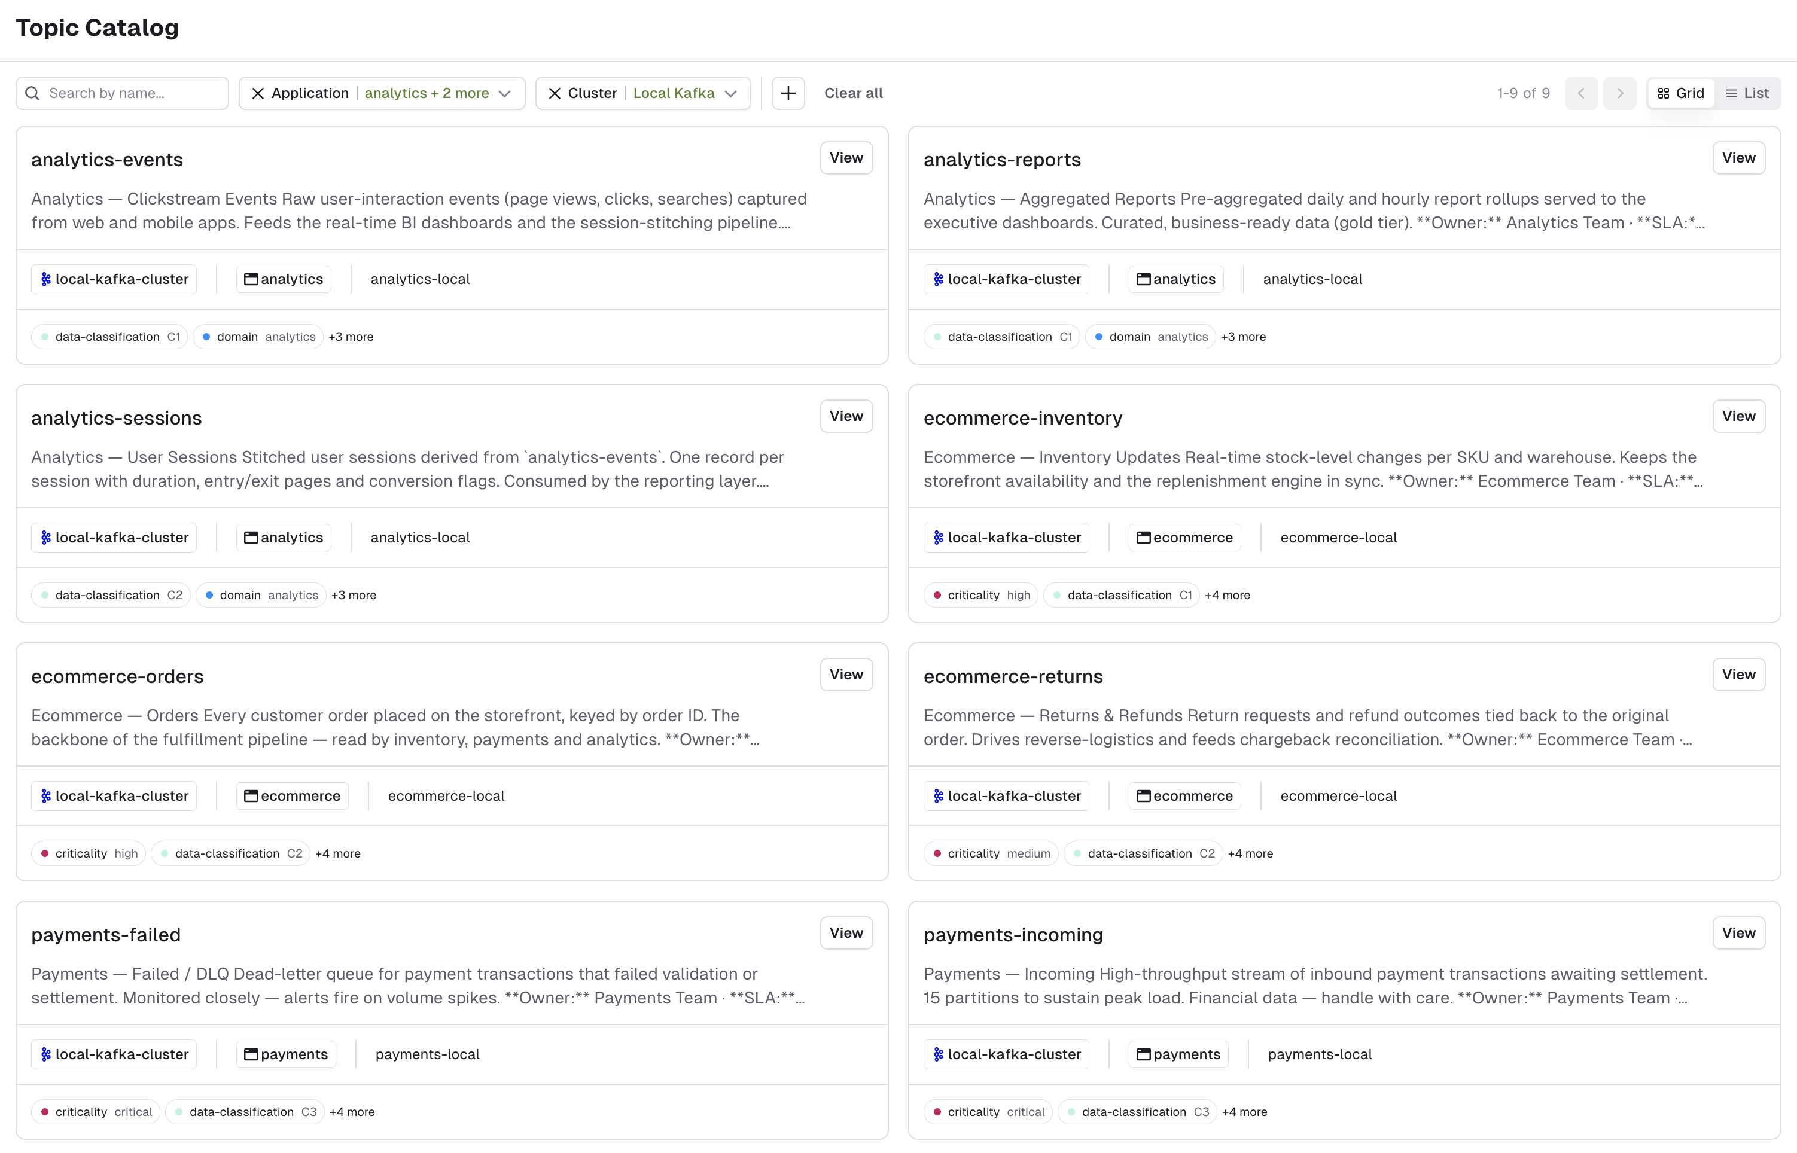1797x1153 pixels.
Task: Click criticality medium label on ecommerce-returns
Action: pos(991,853)
